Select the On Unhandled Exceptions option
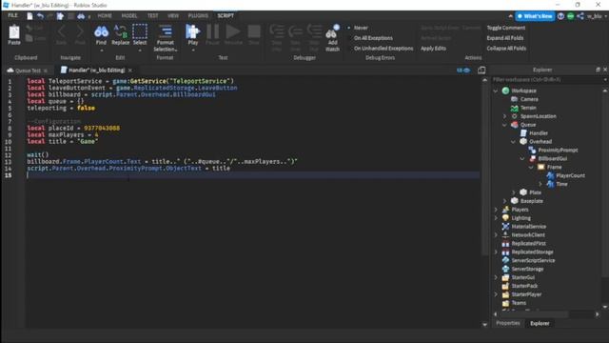Image resolution: width=609 pixels, height=343 pixels. 383,49
